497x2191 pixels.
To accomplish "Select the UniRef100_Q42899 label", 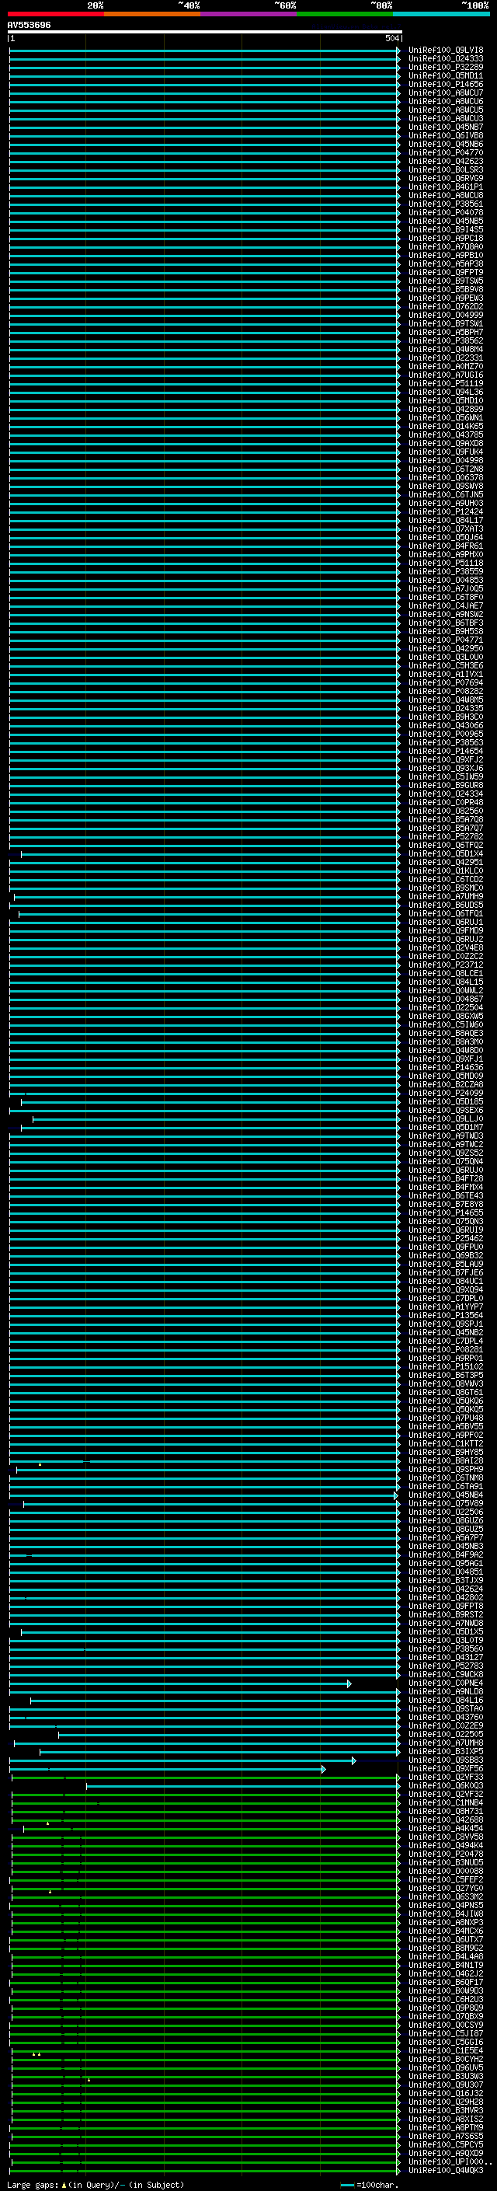I will tap(445, 409).
